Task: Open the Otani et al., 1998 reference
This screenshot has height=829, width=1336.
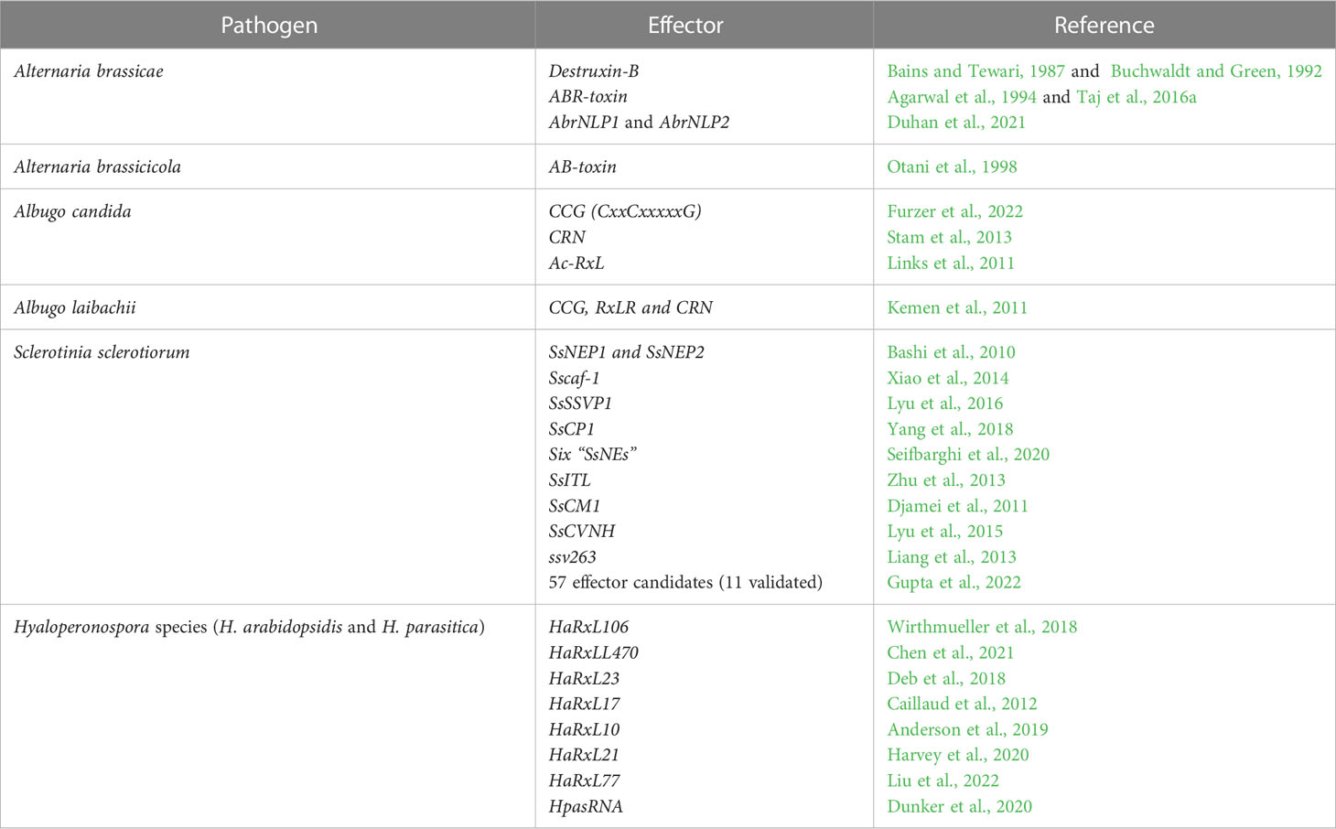Action: (952, 167)
